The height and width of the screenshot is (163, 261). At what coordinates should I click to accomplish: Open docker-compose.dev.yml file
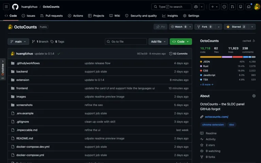[x=33, y=147]
